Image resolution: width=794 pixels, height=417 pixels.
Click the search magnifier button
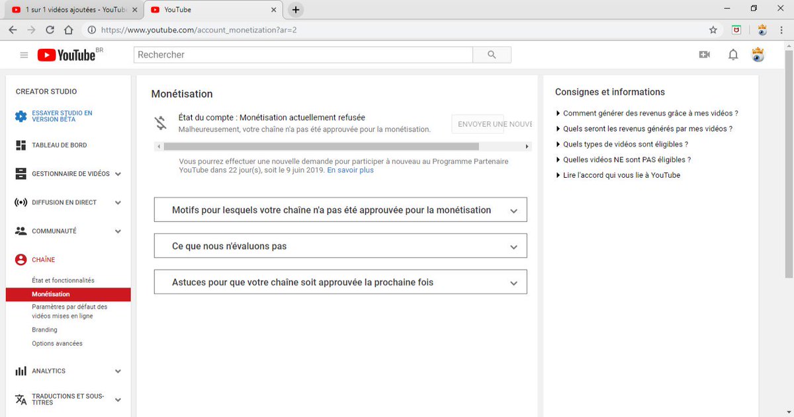point(492,55)
